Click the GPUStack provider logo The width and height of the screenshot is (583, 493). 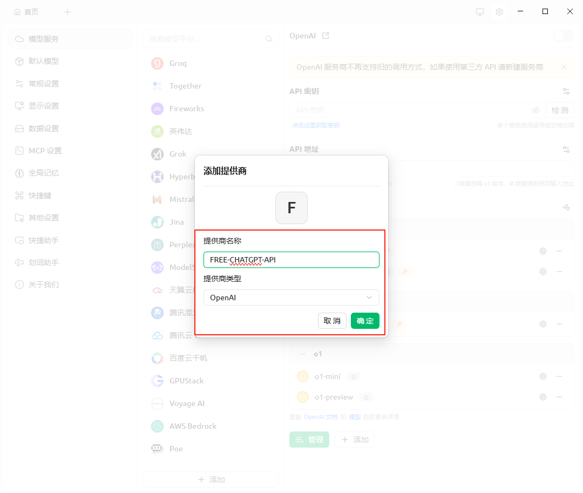[x=157, y=381]
